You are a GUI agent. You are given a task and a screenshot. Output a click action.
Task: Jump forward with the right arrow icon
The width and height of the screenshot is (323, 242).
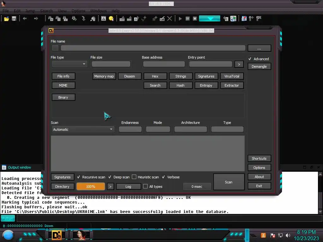36,19
